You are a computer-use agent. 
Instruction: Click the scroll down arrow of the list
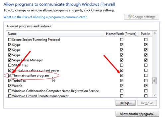coord(155,95)
